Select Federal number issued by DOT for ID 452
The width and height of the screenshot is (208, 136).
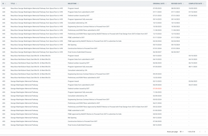(79, 63)
